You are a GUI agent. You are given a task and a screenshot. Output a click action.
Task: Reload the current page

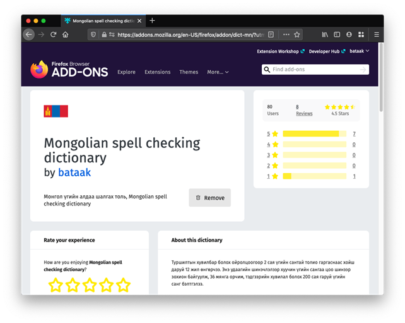(54, 34)
